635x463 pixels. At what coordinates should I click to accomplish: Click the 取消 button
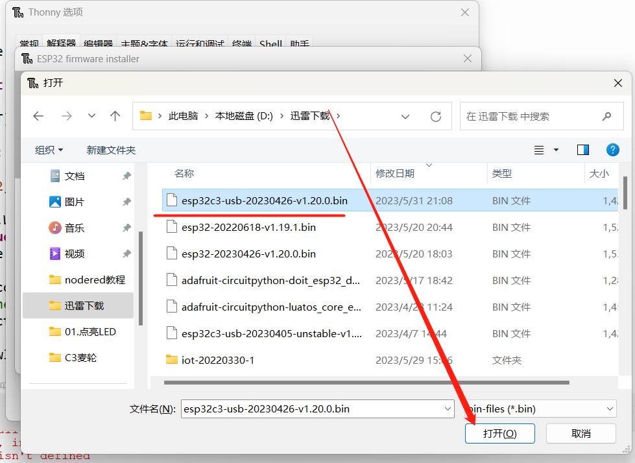(581, 433)
